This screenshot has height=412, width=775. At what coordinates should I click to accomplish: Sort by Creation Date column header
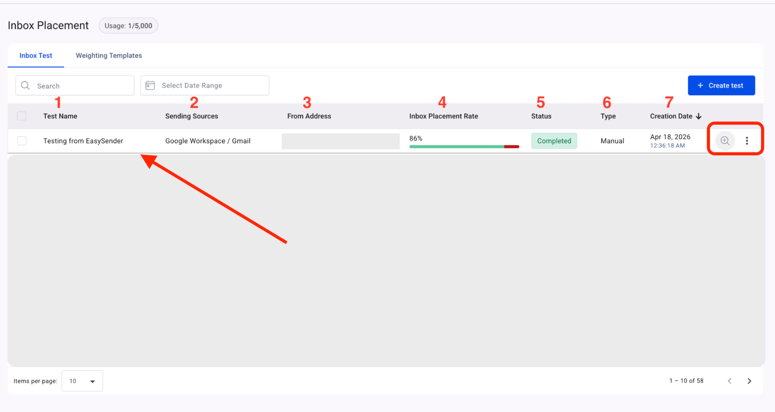671,116
